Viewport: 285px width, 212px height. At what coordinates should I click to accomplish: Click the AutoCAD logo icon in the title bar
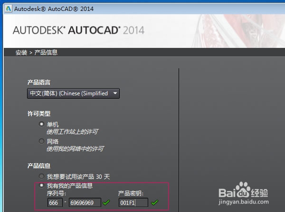(8, 9)
